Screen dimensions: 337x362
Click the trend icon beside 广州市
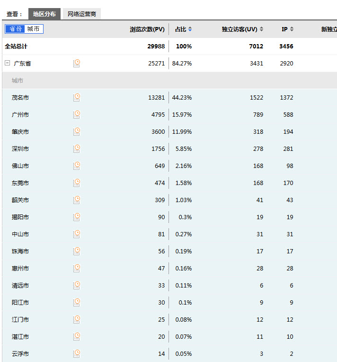coord(77,114)
